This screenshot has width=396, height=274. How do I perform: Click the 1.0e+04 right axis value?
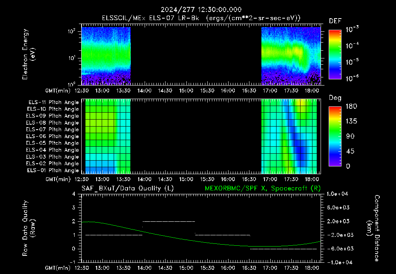[x=337, y=194]
